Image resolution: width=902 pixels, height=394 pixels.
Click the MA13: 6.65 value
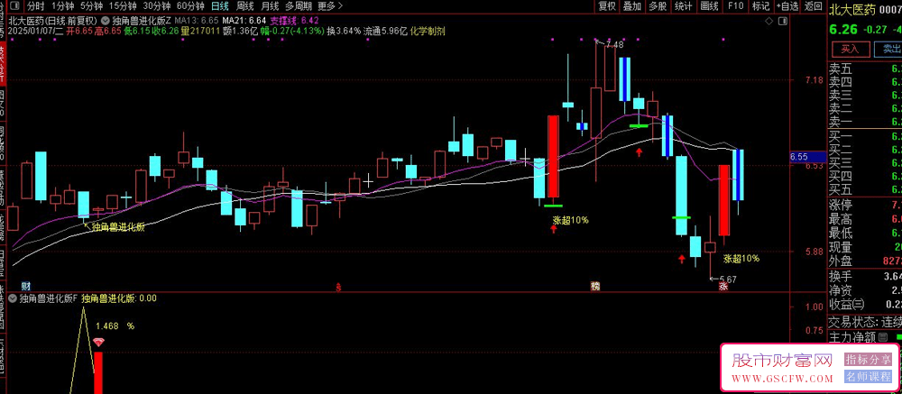[x=196, y=22]
